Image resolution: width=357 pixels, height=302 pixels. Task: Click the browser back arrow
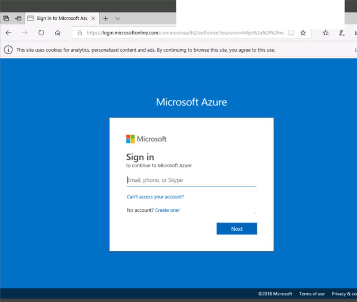[x=8, y=33]
